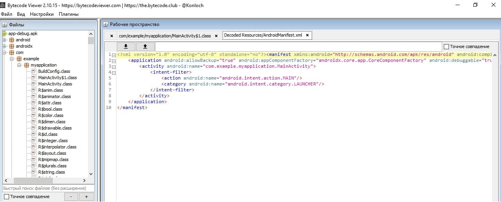Click file tree horizontal scrollbar right arrow

(x=84, y=180)
